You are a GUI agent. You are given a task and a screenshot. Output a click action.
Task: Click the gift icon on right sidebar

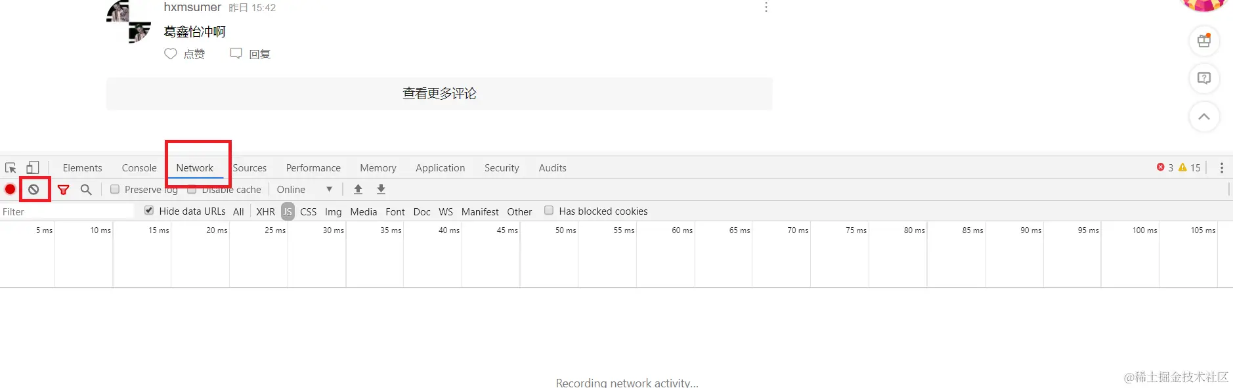click(1204, 41)
